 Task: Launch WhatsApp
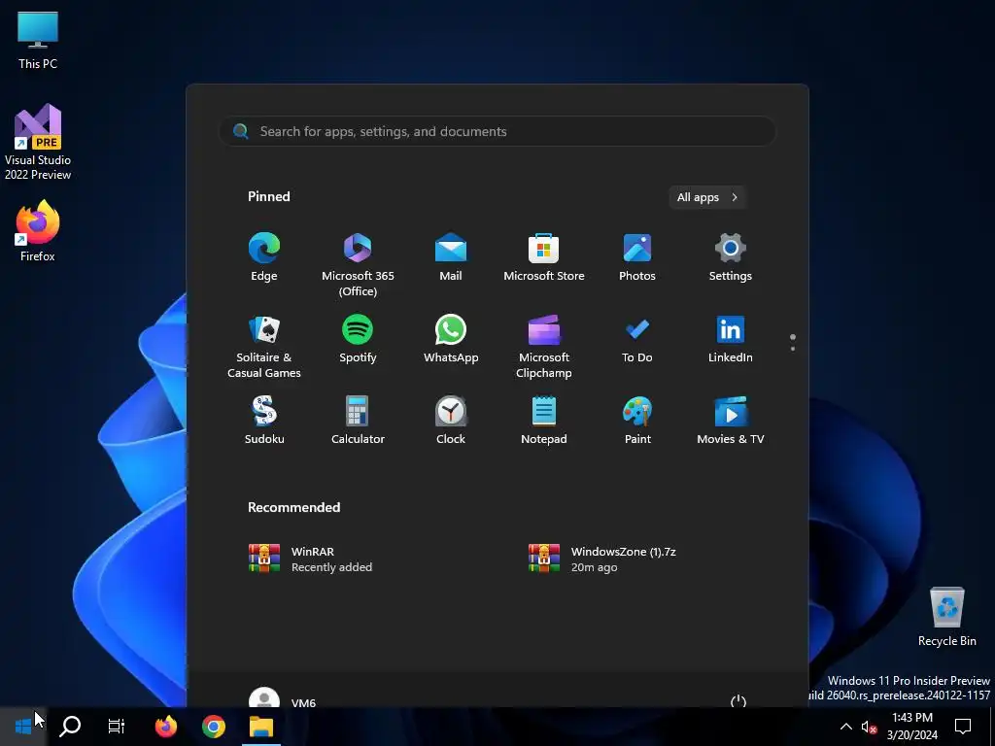click(x=451, y=339)
